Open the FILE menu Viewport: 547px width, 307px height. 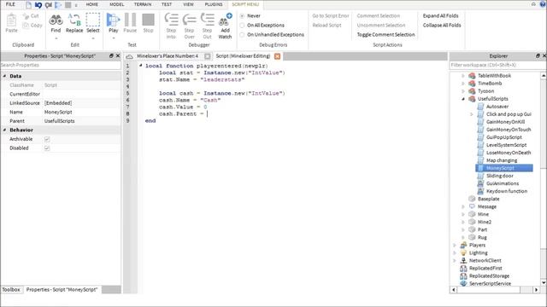[x=10, y=4]
